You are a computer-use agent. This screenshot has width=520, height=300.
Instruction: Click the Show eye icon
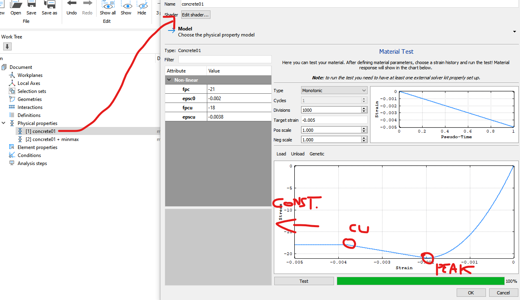coord(126,5)
